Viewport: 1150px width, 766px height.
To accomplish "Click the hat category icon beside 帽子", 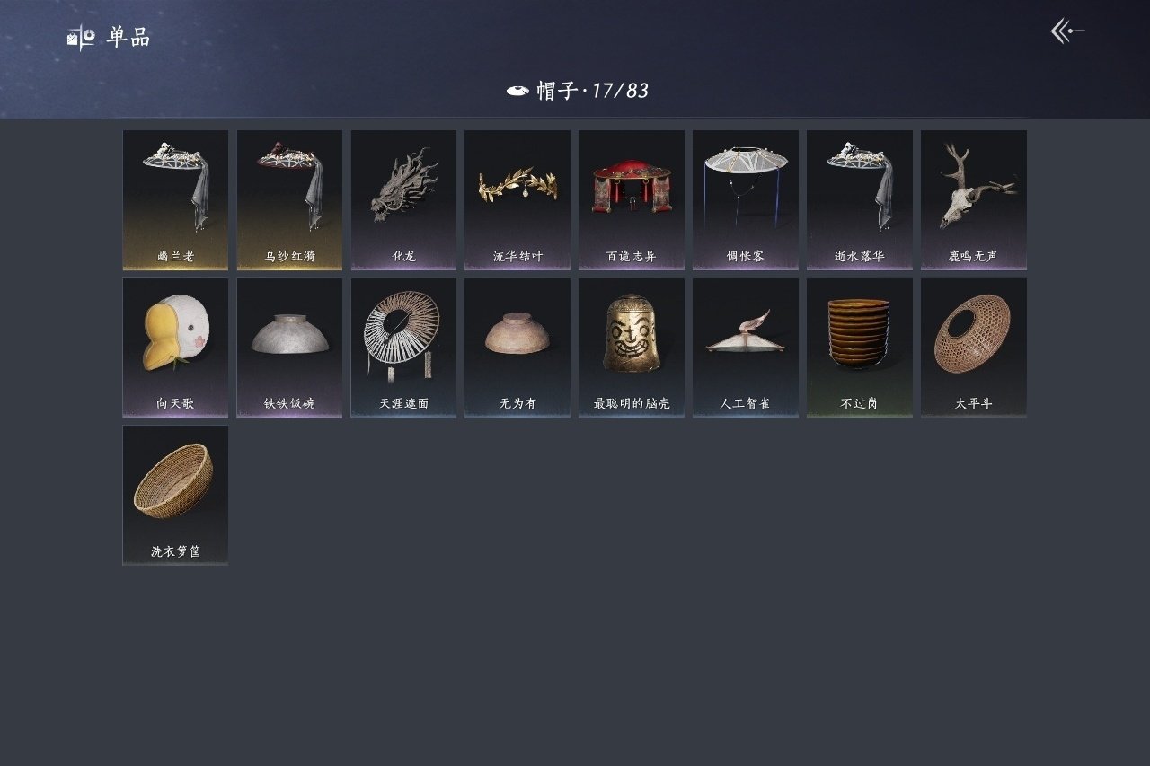I will coord(517,91).
